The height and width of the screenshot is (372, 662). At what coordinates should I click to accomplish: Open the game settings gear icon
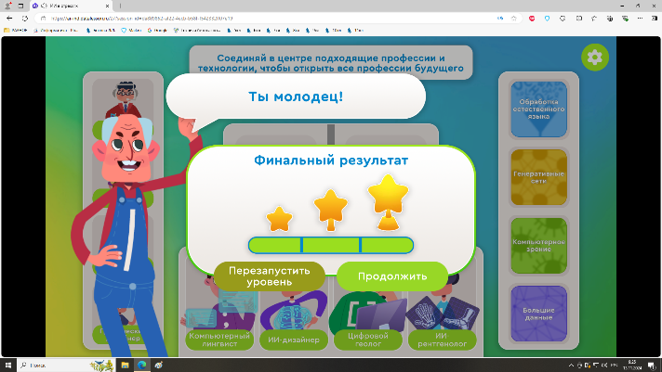click(595, 58)
